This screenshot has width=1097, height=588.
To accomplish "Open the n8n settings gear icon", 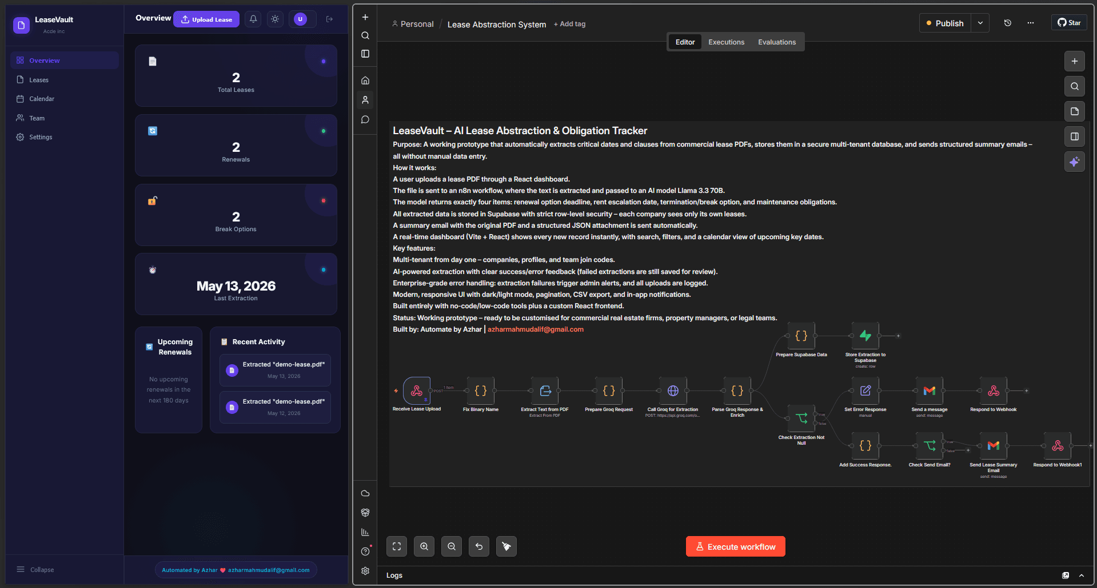I will tap(365, 571).
